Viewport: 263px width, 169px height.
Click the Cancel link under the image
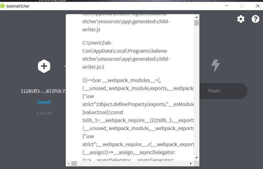pos(44,102)
